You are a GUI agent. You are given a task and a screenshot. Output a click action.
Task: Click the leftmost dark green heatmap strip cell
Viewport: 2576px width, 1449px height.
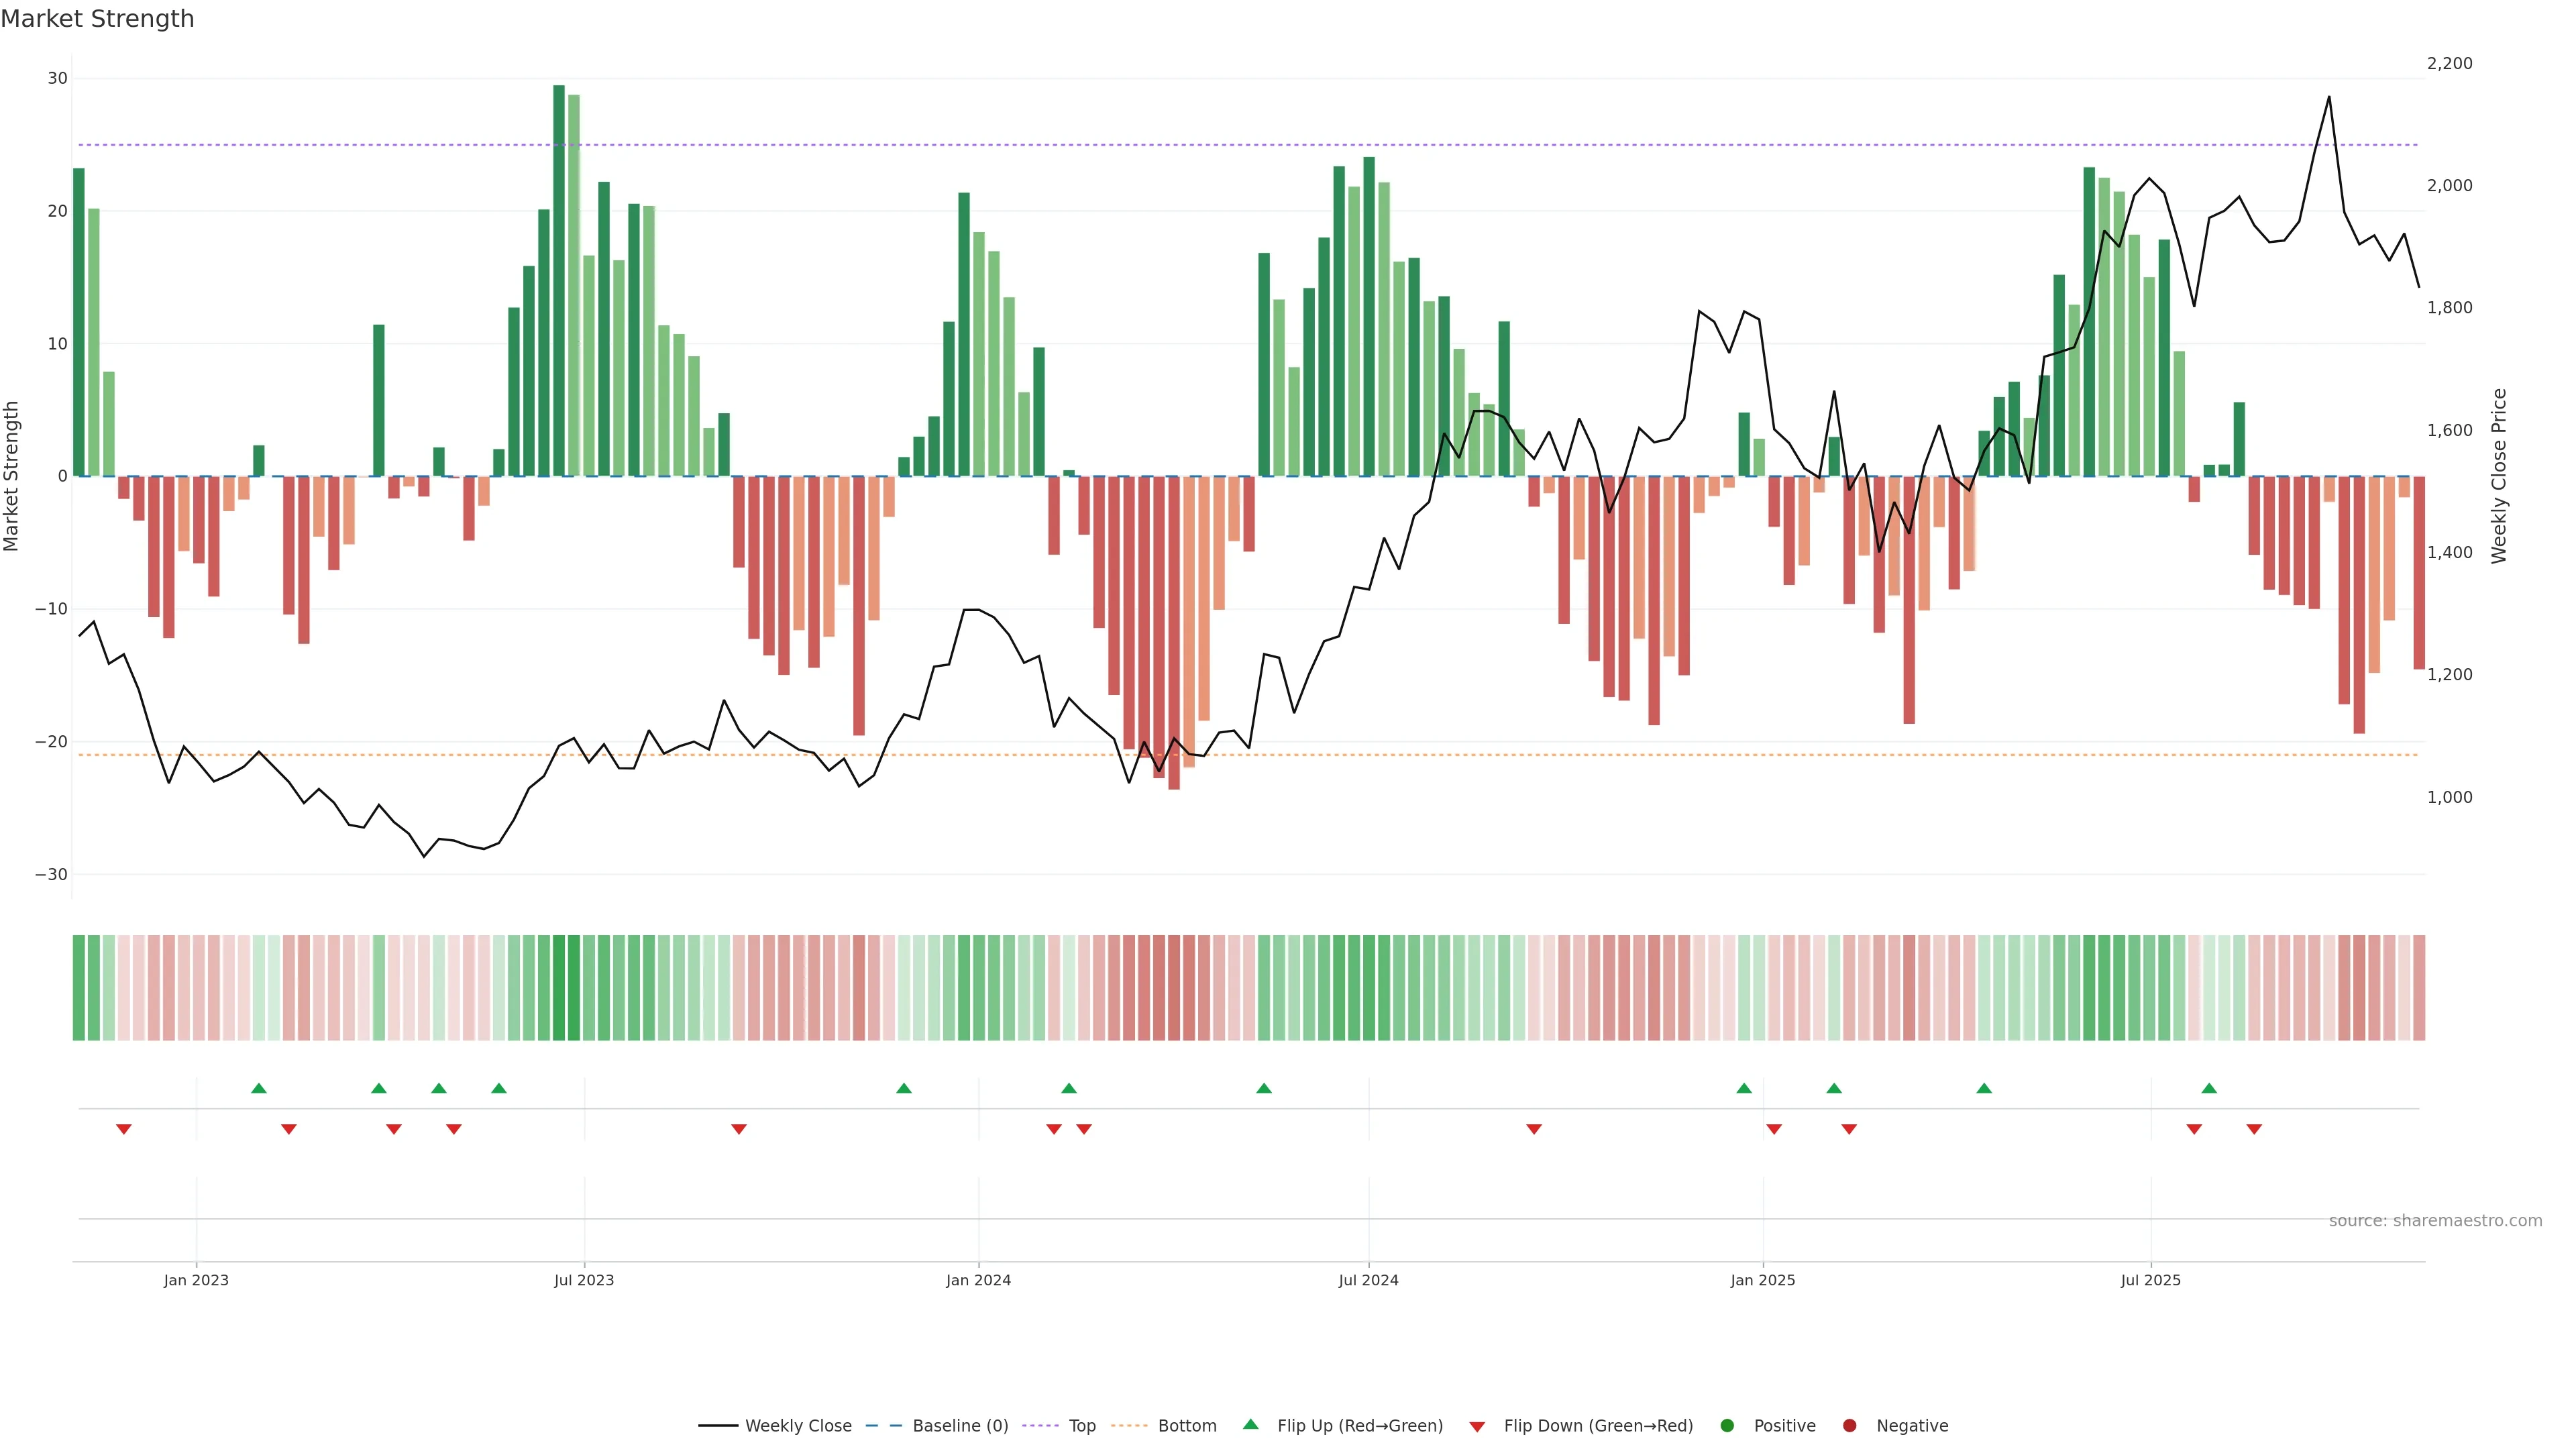coord(78,988)
